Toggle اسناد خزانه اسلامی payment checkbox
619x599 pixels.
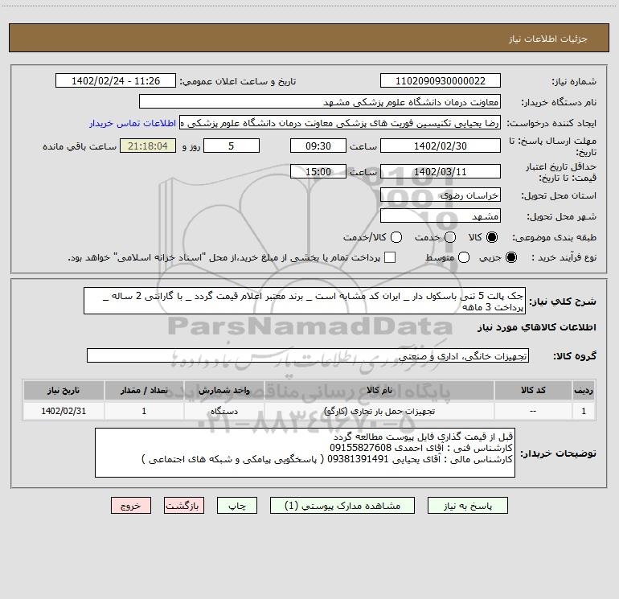[390, 257]
